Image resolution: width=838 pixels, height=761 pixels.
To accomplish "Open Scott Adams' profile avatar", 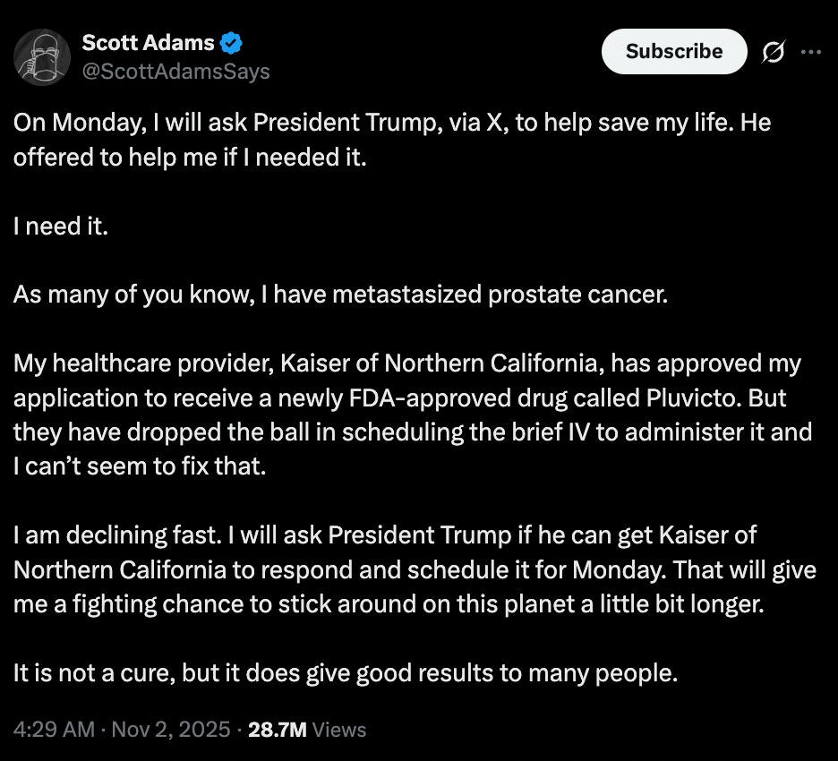I will 39,56.
